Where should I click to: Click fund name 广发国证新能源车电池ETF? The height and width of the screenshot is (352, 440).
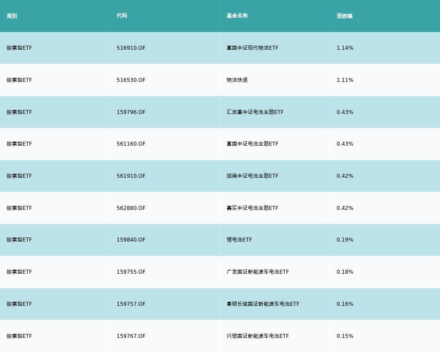(257, 272)
